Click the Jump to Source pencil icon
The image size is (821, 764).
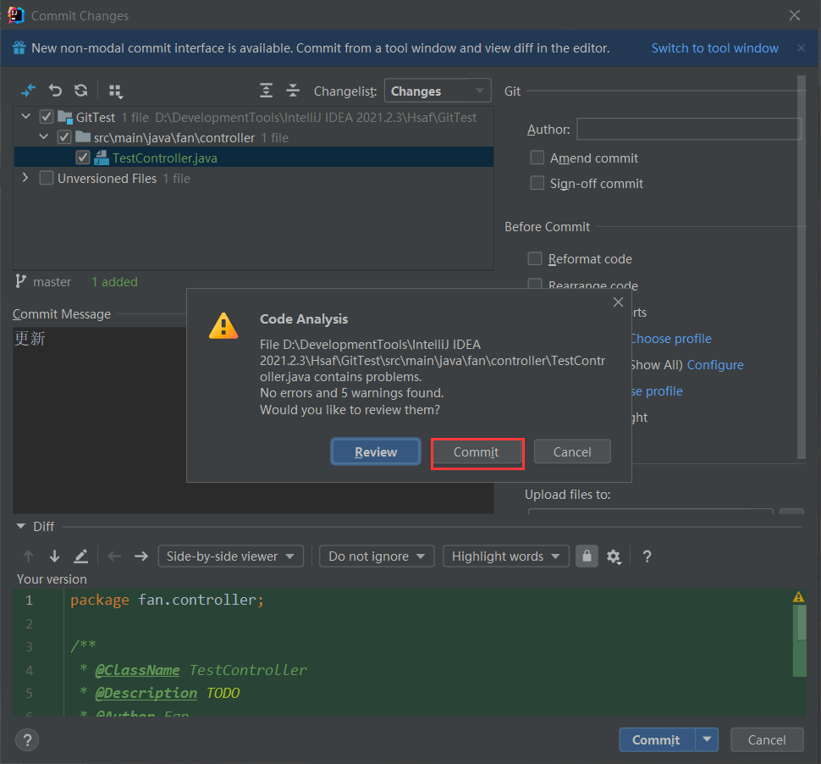80,556
